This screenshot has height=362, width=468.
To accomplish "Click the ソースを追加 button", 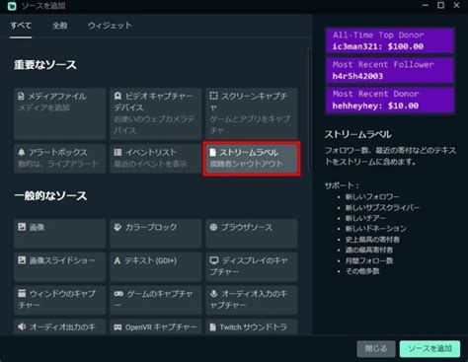I will click(429, 348).
